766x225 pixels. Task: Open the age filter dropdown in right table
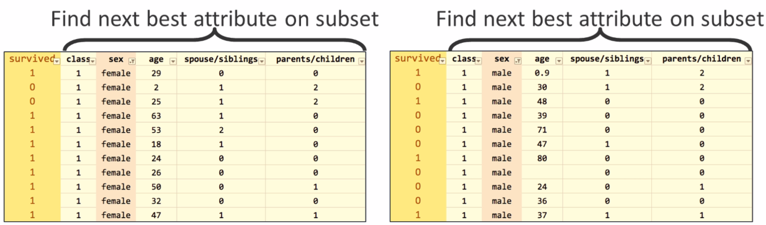click(x=559, y=61)
